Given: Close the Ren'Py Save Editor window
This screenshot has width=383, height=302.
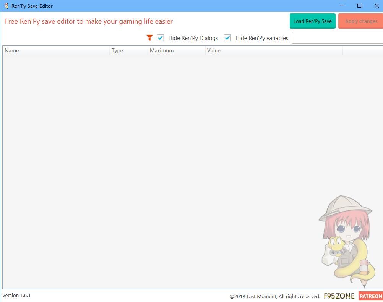Looking at the screenshot, I should [x=376, y=6].
